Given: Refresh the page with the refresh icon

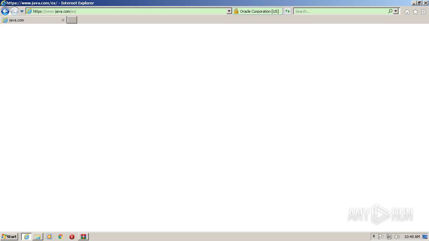Looking at the screenshot, I should 288,11.
